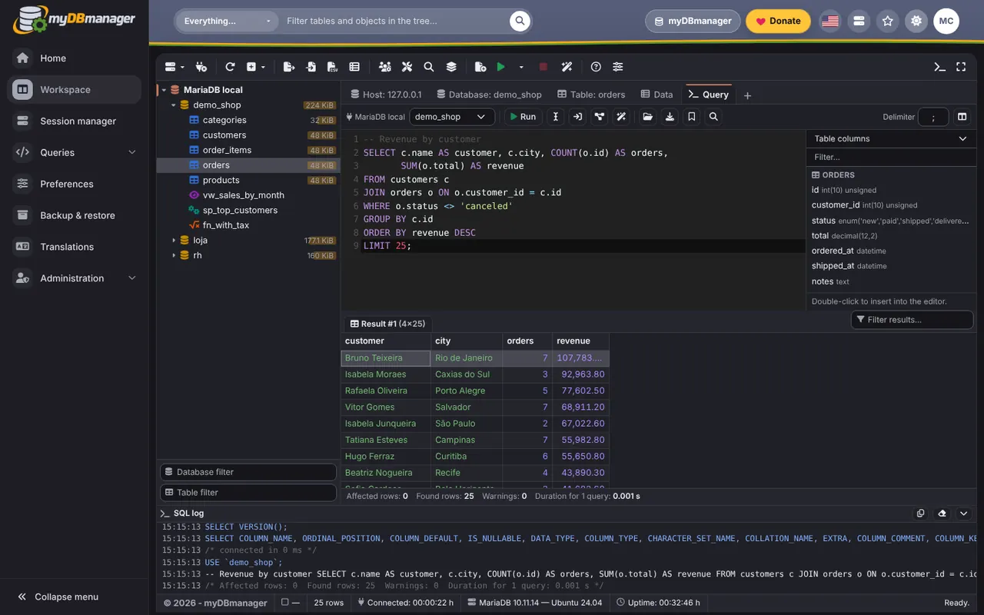Click the maintenance tools wrench icon
Image resolution: width=984 pixels, height=615 pixels.
(x=407, y=67)
